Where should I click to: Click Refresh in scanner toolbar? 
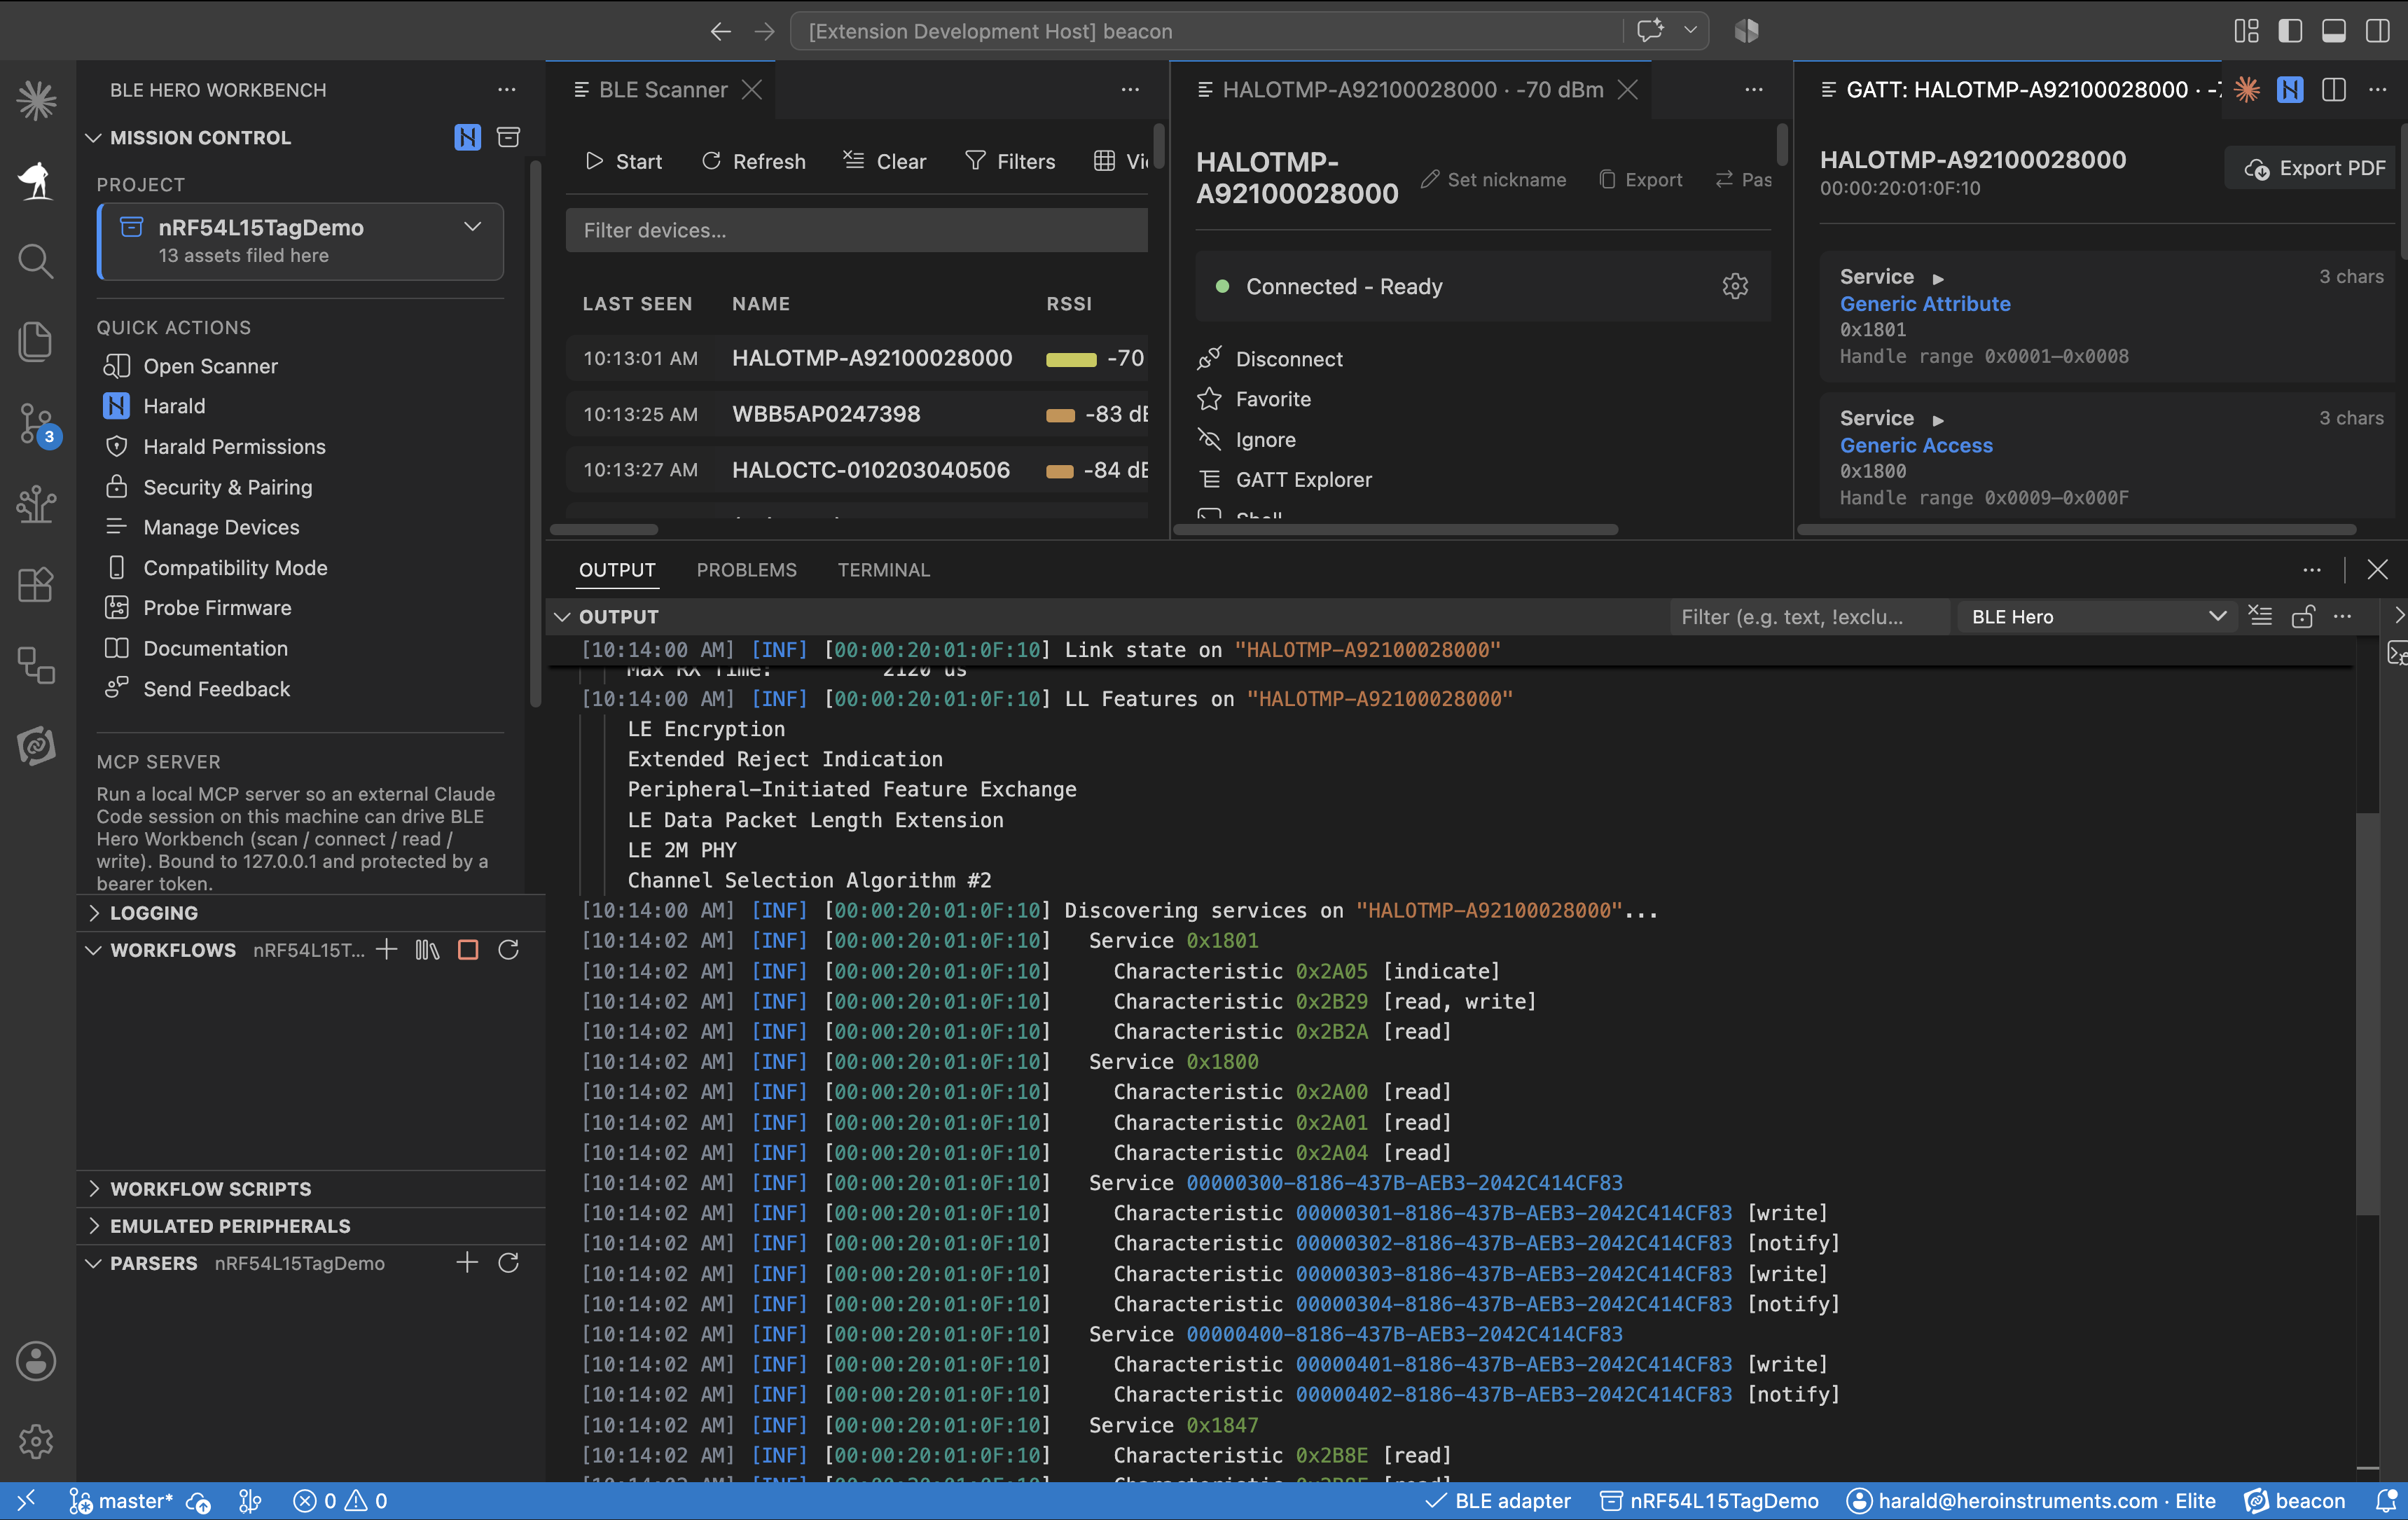point(753,161)
